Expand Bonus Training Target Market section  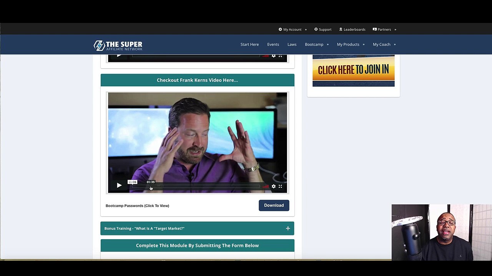pos(197,228)
